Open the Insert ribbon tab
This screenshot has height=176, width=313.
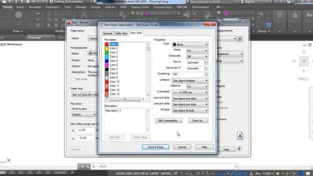pos(20,7)
